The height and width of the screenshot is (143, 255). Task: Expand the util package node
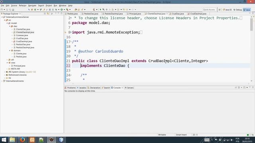(x=7, y=60)
